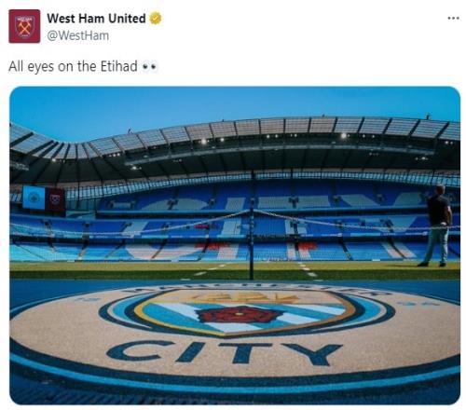The image size is (466, 410).
Task: Select the "All eyes on the Etihad" text
Action: click(73, 66)
